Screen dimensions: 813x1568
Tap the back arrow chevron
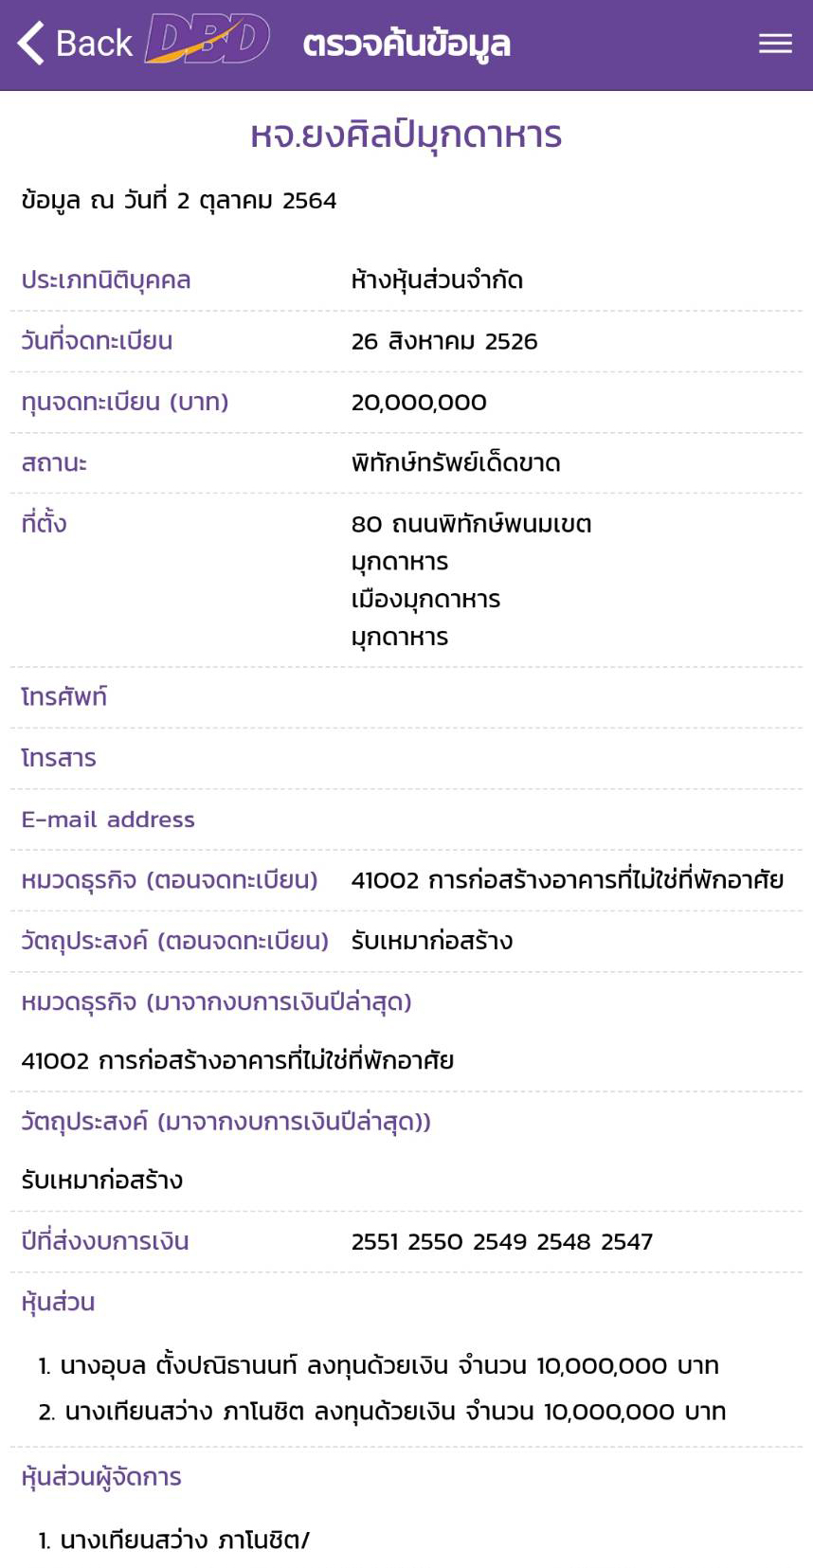[31, 44]
